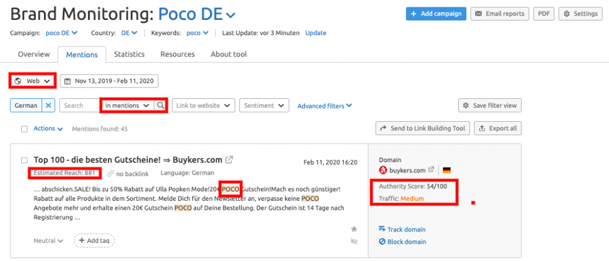Open the Poco DE campaign title dropdown

pyautogui.click(x=197, y=14)
